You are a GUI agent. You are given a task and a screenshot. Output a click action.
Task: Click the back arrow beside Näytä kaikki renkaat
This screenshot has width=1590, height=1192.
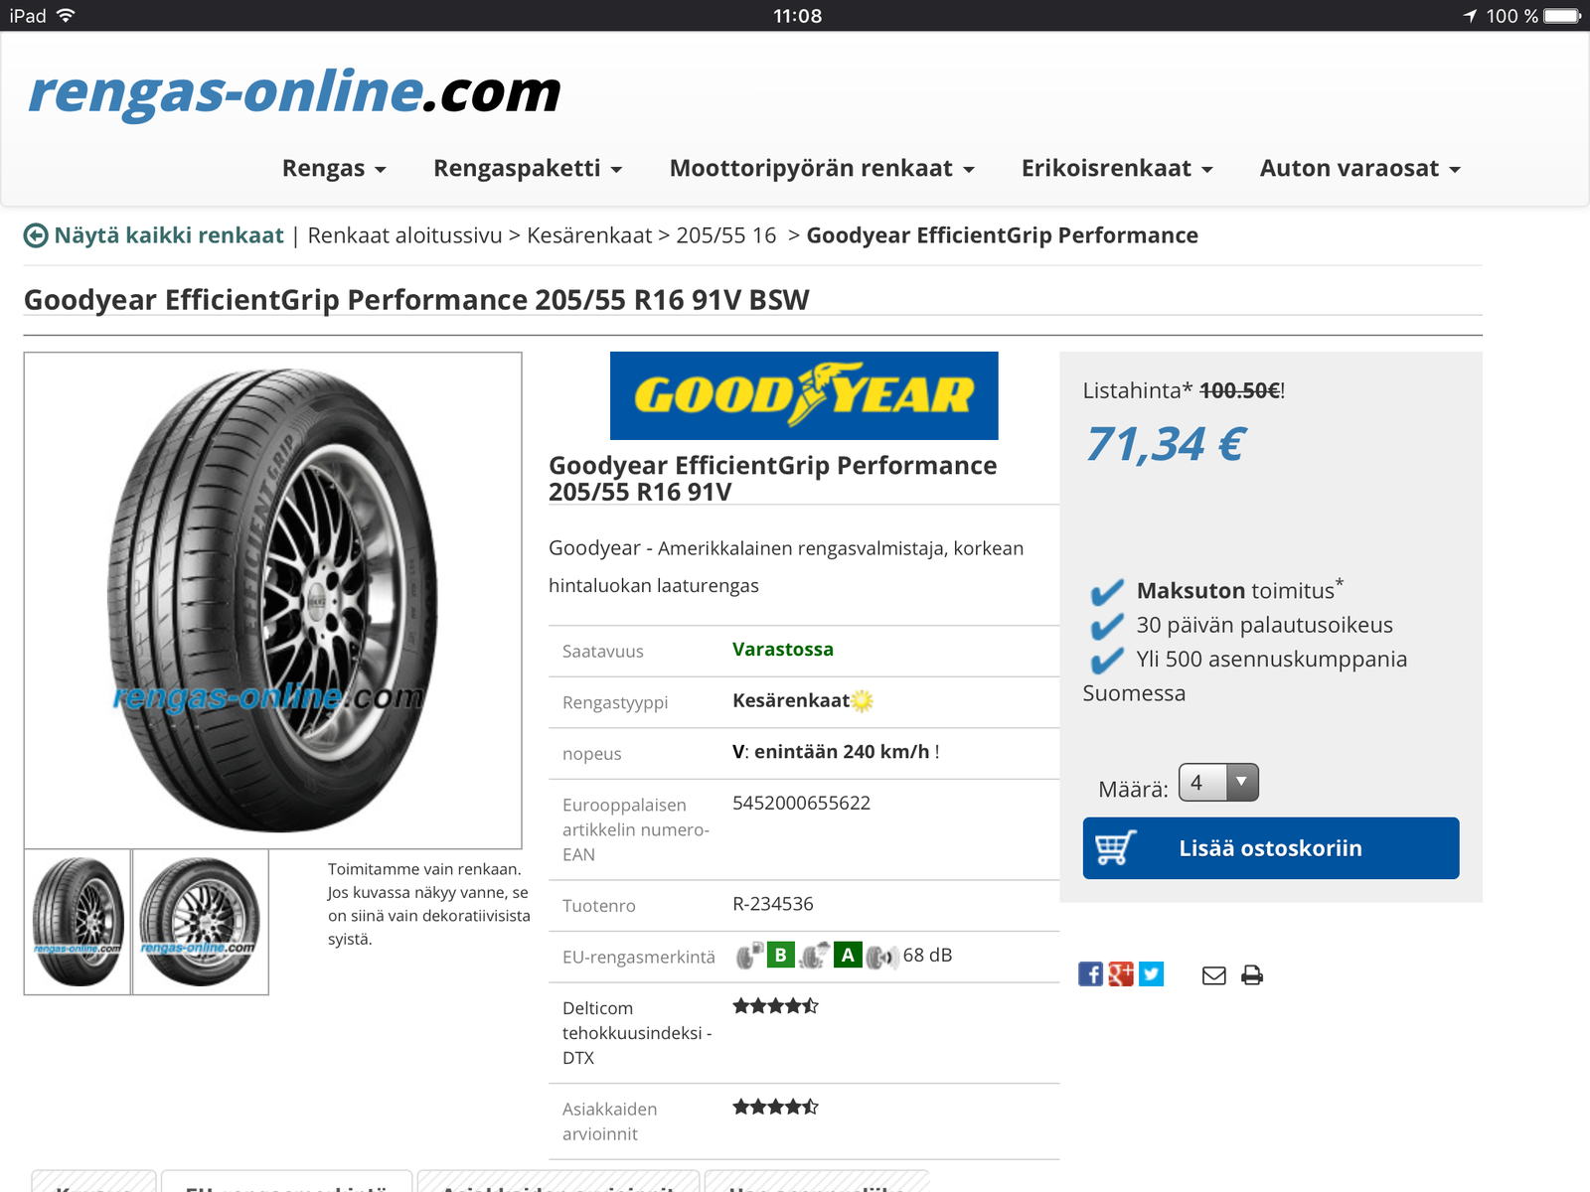(36, 235)
